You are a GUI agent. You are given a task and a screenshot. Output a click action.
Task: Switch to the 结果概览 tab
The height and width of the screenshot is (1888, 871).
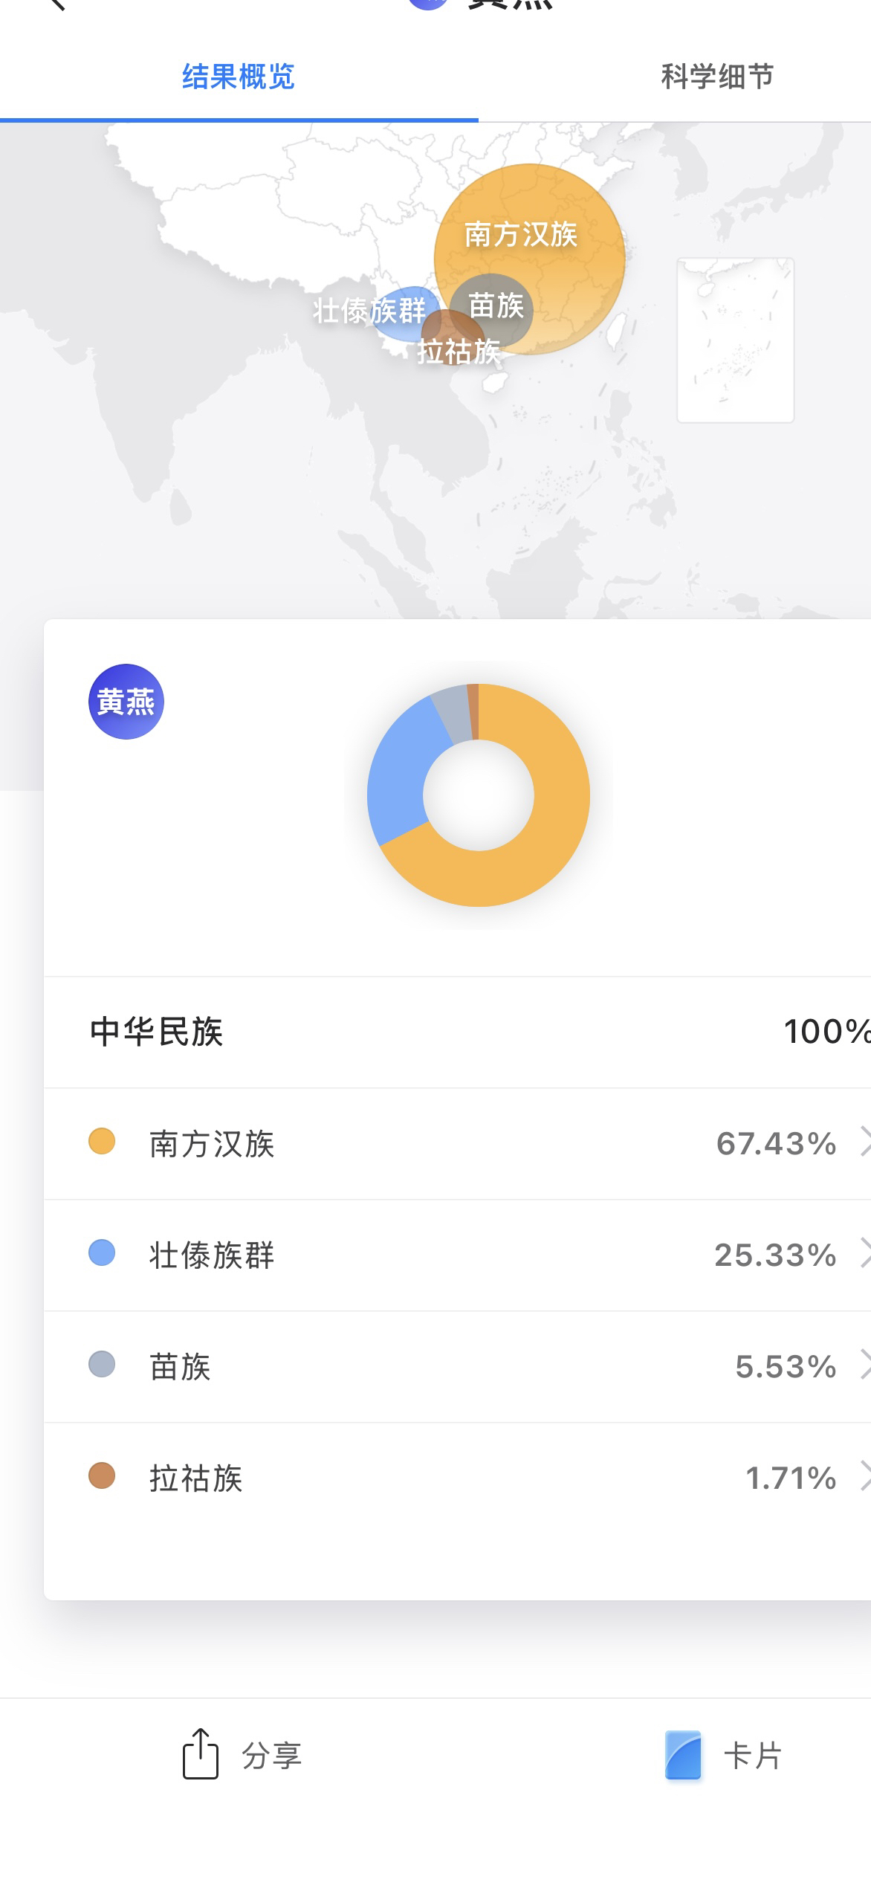pyautogui.click(x=239, y=77)
